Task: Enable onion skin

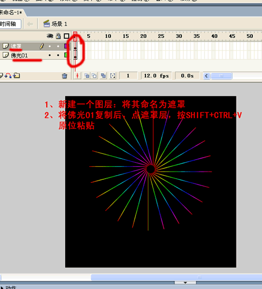Action: click(87, 76)
